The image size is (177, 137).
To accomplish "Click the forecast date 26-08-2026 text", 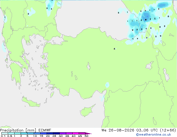I will 121,130.
